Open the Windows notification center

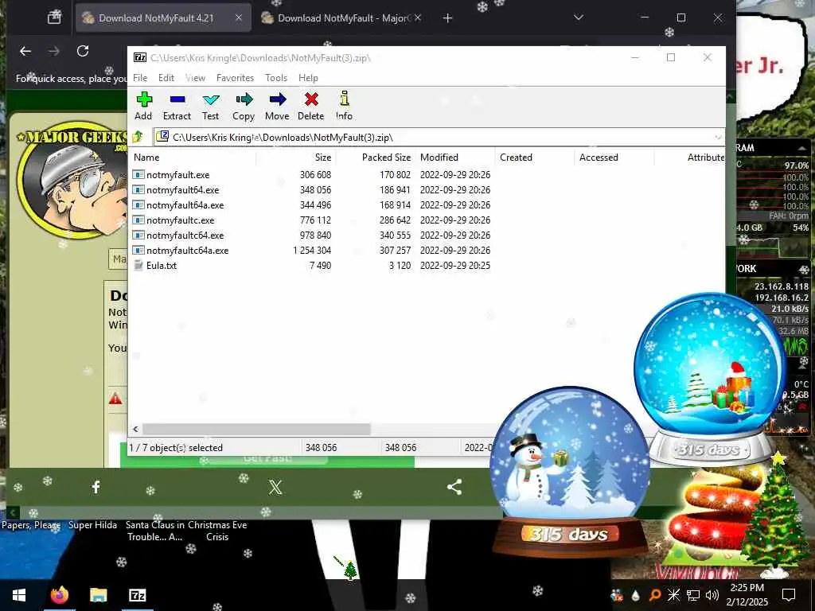click(789, 595)
